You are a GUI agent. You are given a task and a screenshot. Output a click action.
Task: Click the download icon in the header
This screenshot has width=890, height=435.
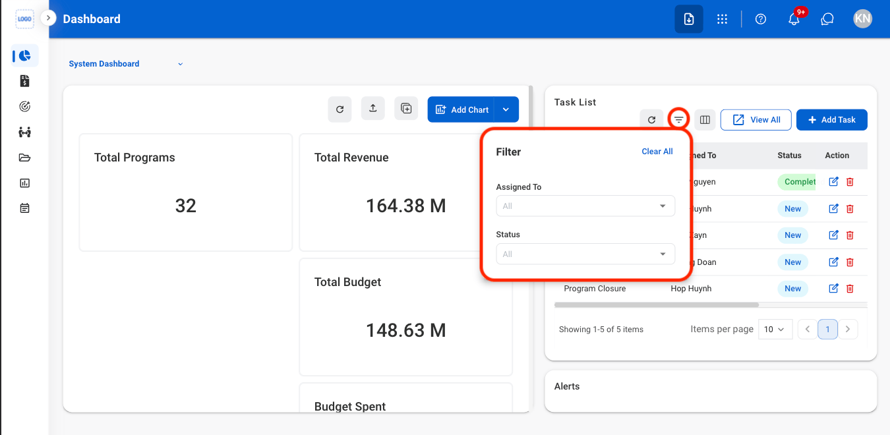(x=689, y=19)
